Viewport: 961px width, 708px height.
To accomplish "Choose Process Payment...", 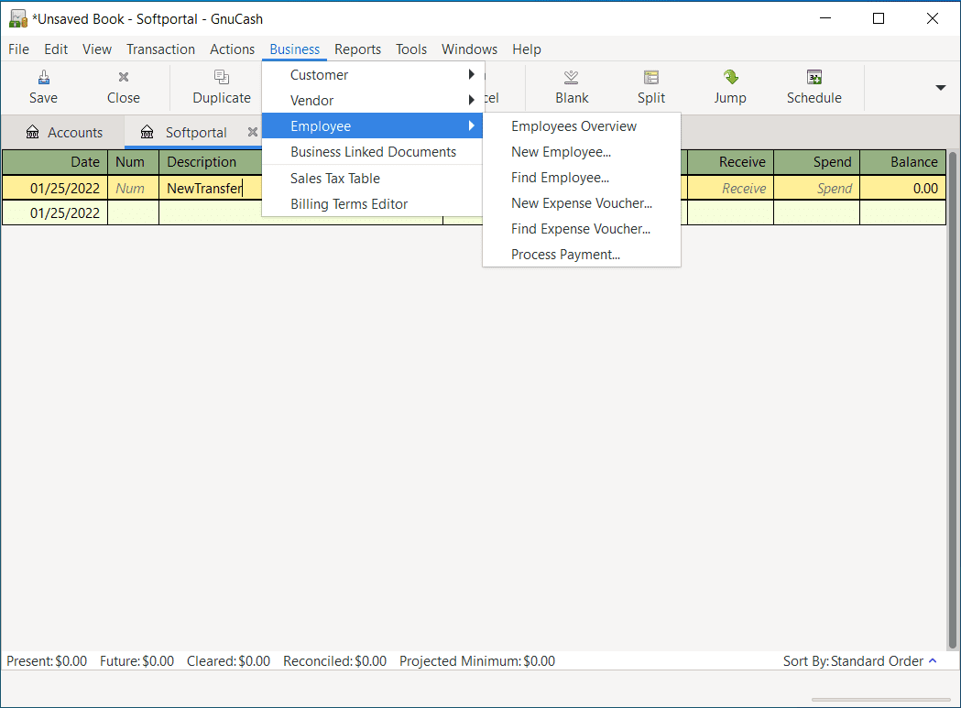I will 582,255.
